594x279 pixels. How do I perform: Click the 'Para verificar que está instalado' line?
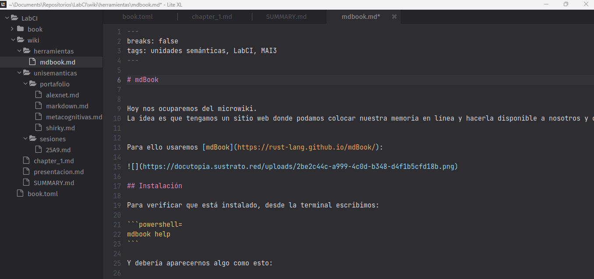(x=253, y=205)
